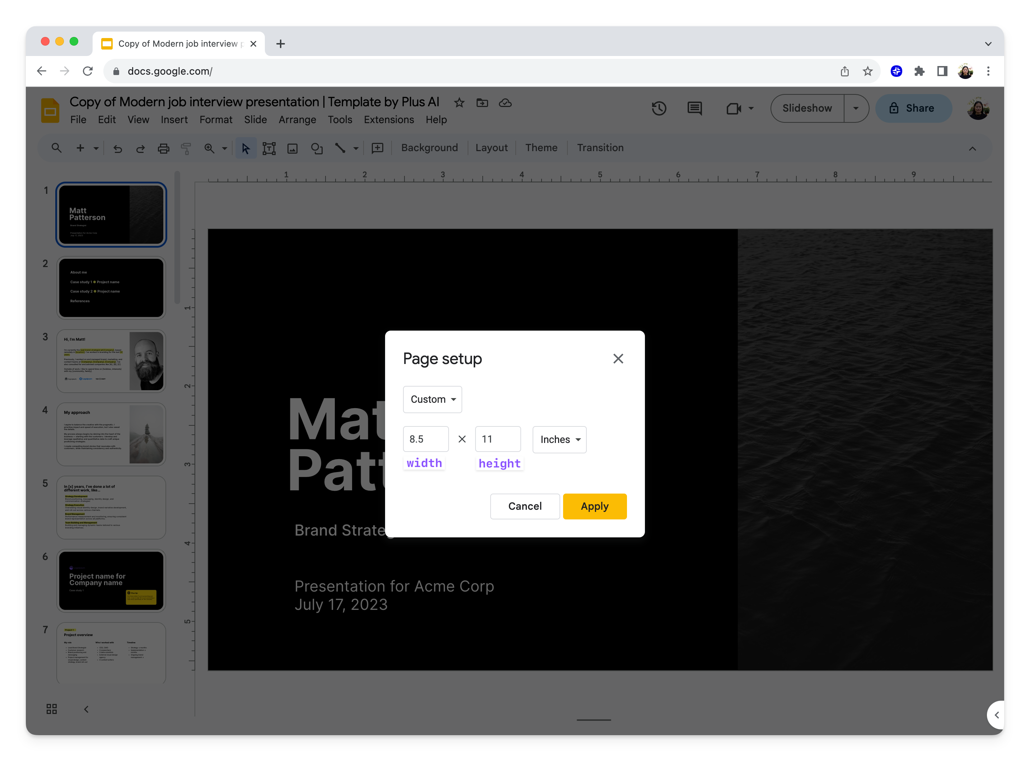1030x761 pixels.
Task: Expand the Slideshow options dropdown arrow
Action: click(856, 108)
